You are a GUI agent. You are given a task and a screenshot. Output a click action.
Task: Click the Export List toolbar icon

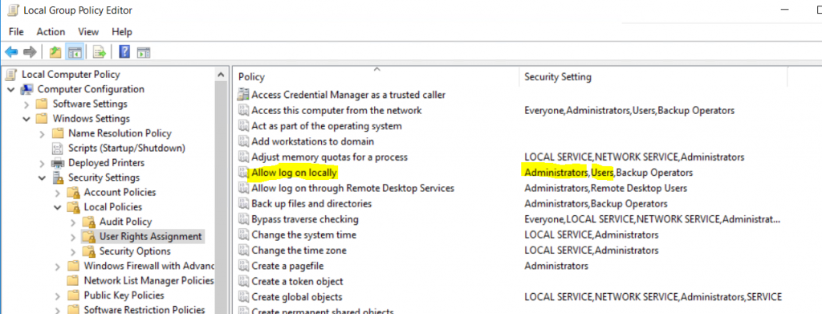pos(100,52)
